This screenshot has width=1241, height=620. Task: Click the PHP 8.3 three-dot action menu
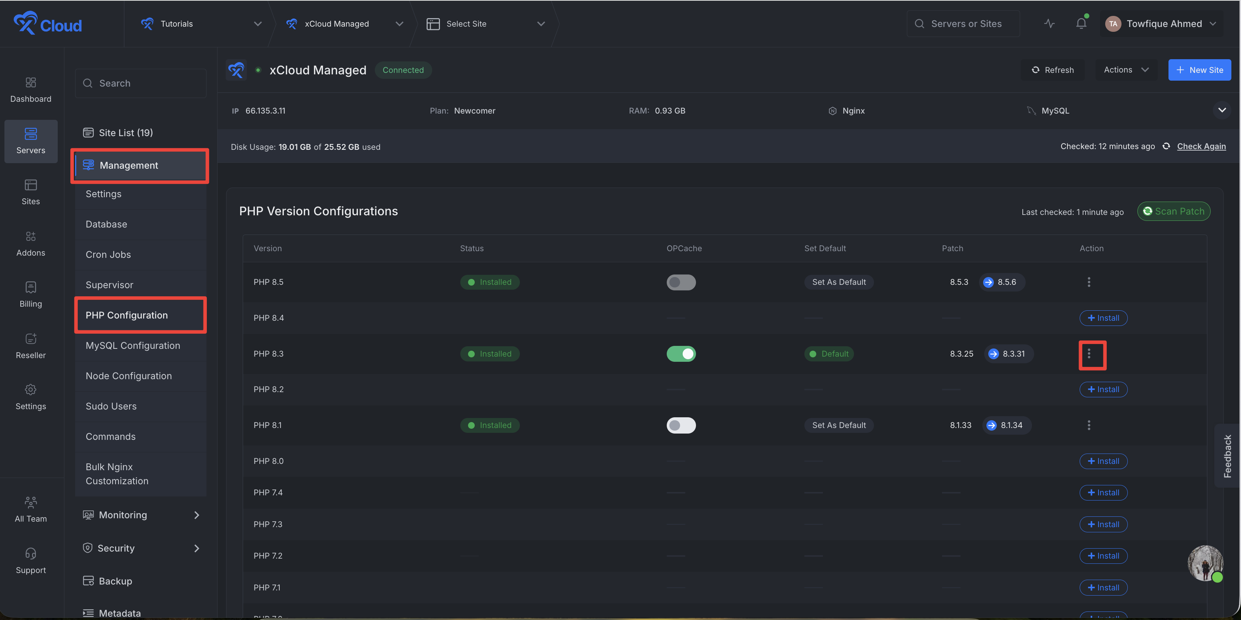[1089, 354]
